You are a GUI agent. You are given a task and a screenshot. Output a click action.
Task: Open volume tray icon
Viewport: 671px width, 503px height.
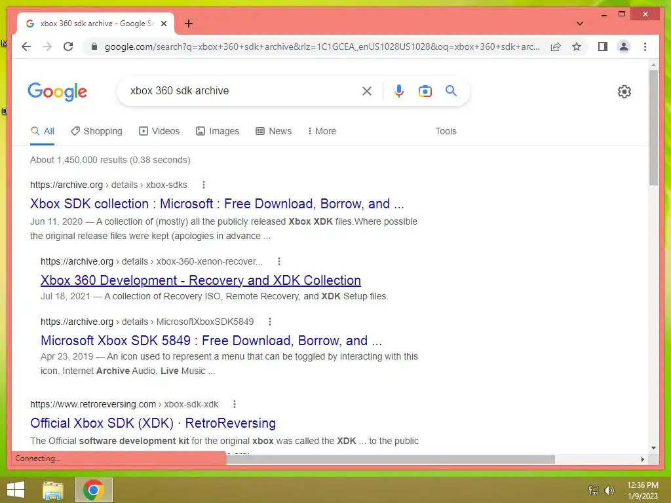pyautogui.click(x=609, y=490)
